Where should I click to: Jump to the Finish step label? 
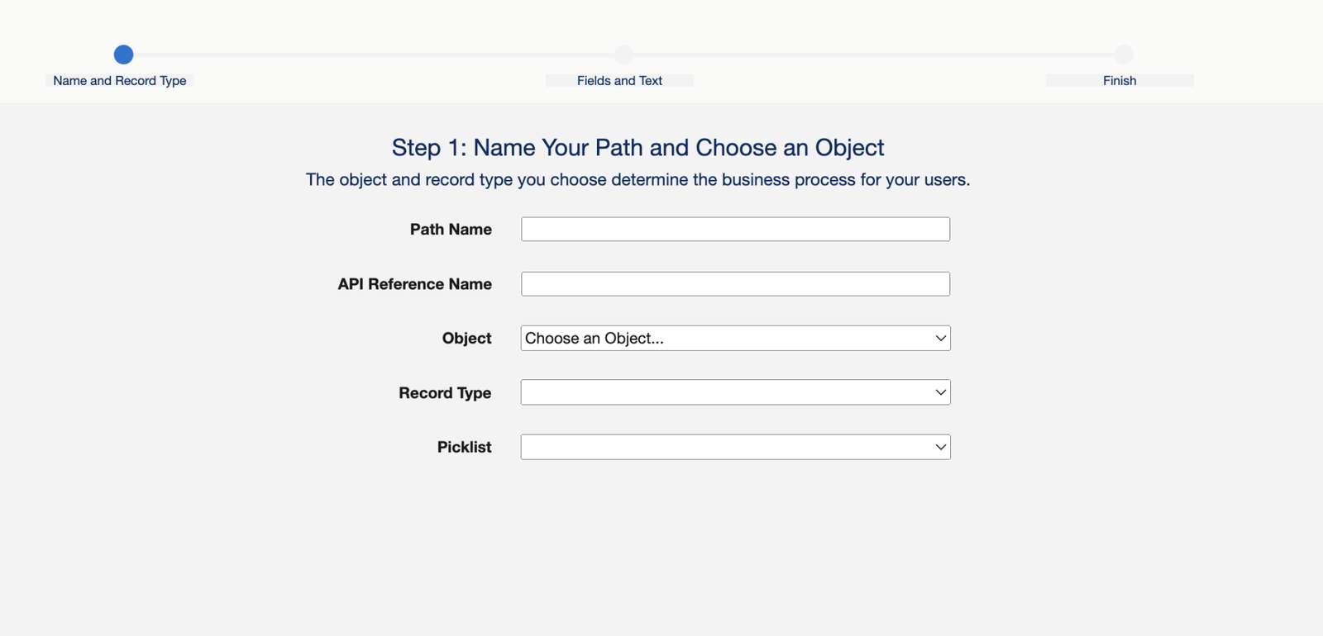pyautogui.click(x=1120, y=81)
